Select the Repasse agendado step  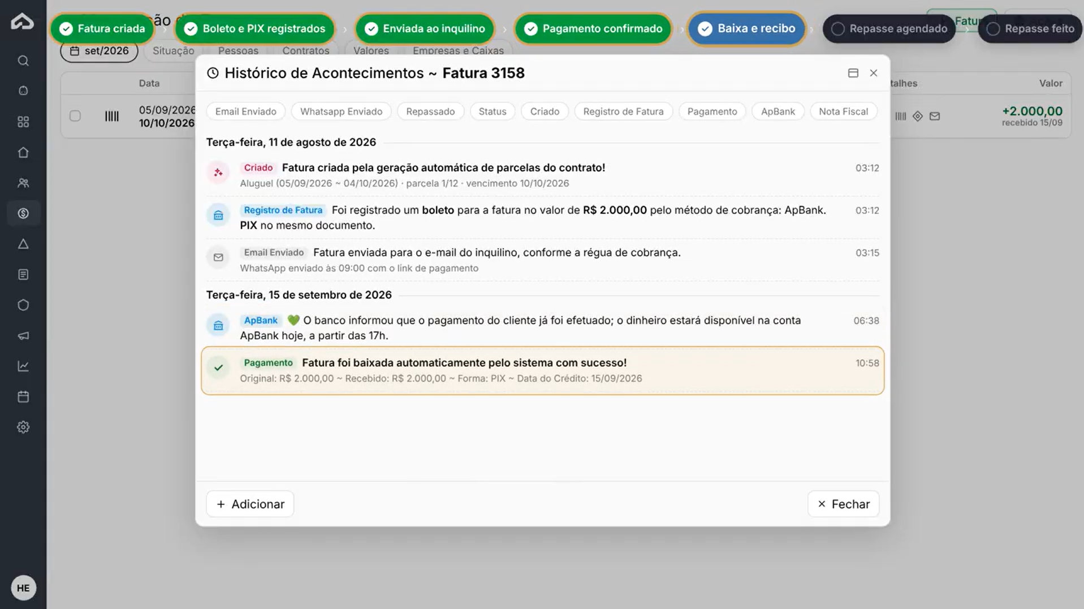pyautogui.click(x=889, y=28)
